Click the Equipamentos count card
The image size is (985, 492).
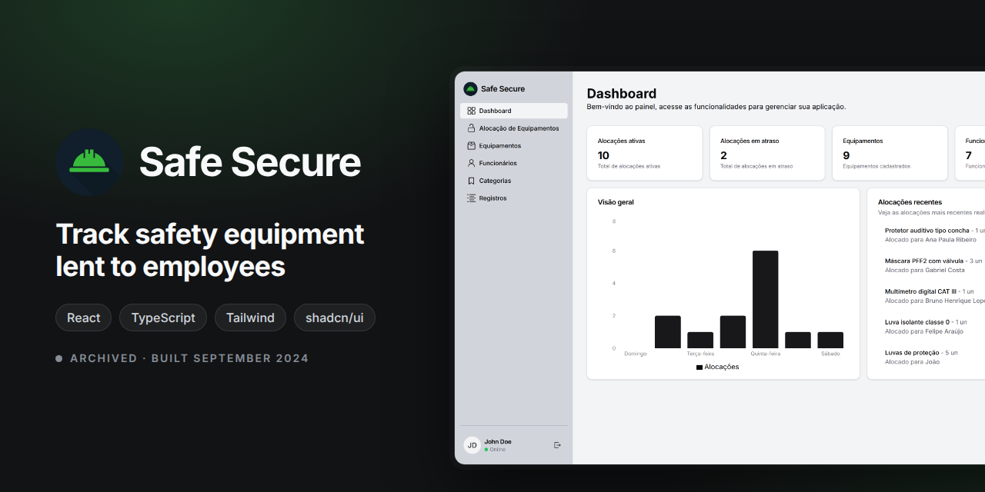pos(890,153)
